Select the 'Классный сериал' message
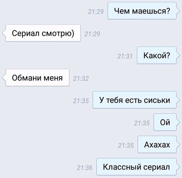 point(136,167)
